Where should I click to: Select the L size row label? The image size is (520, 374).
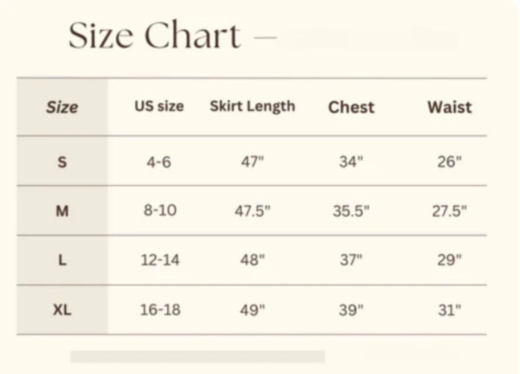tap(62, 260)
